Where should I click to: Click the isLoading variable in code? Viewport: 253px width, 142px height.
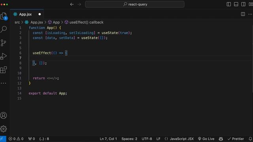tap(56, 33)
